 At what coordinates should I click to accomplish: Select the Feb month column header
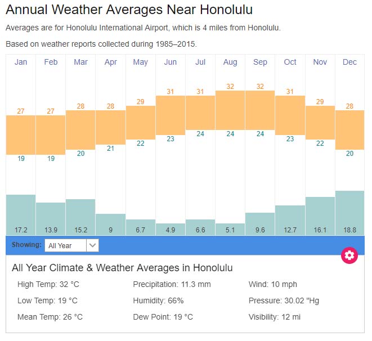[x=51, y=62]
